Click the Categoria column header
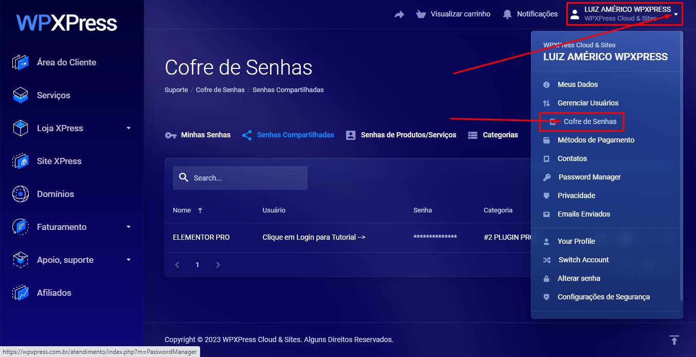The width and height of the screenshot is (696, 357). (498, 210)
